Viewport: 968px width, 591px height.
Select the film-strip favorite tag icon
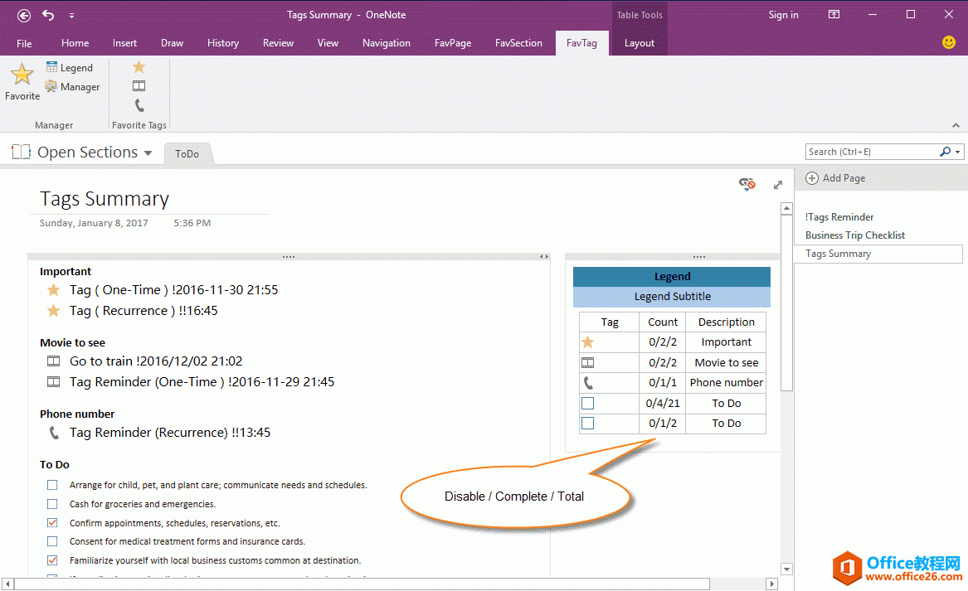click(x=138, y=85)
